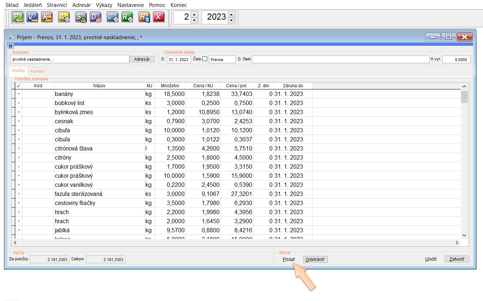Click the brown K toolbar icon
Image resolution: width=483 pixels, height=301 pixels.
(47, 17)
